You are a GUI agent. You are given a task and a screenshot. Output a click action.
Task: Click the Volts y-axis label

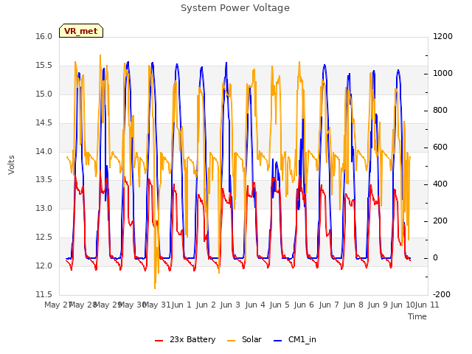click(11, 164)
